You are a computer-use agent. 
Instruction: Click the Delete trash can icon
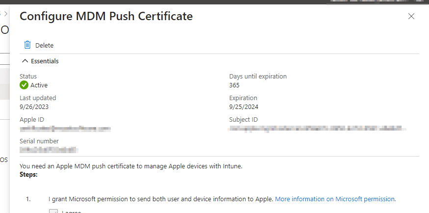27,45
